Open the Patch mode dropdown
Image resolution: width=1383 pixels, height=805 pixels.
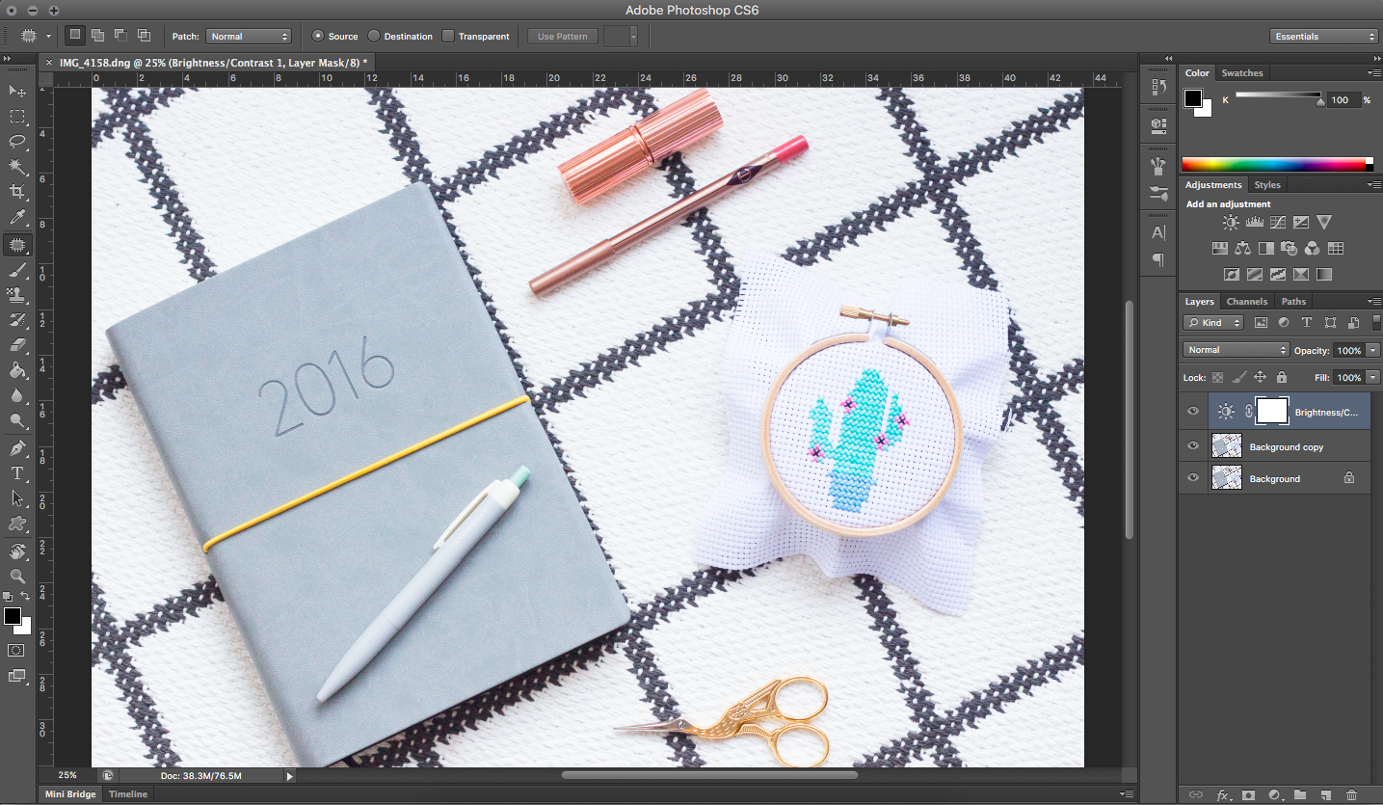tap(249, 37)
